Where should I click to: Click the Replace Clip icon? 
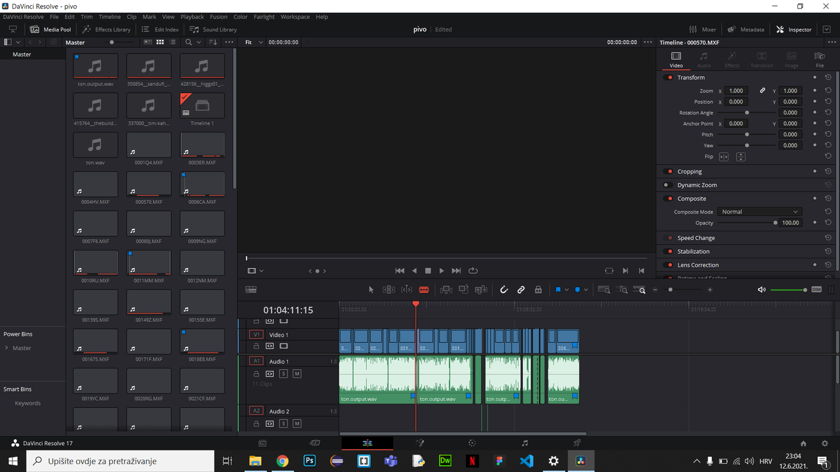(481, 290)
